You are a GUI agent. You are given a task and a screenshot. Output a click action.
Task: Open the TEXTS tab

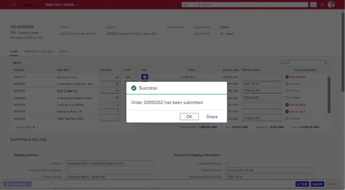pos(64,52)
